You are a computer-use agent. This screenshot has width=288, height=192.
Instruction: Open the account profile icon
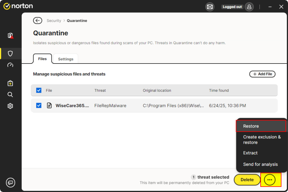coord(249,7)
